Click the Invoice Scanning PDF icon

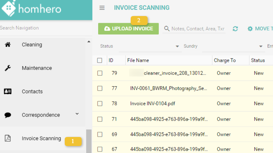[x=8, y=139]
